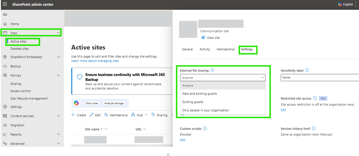The height and width of the screenshot is (156, 359).
Task: Open Learn more about managing sites link
Action: [x=95, y=61]
